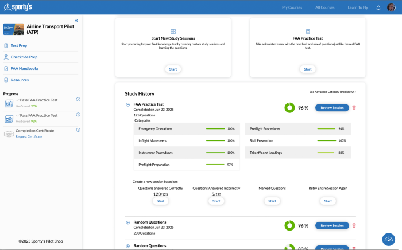
Task: Open My Courses in top navigation
Action: pos(292,7)
